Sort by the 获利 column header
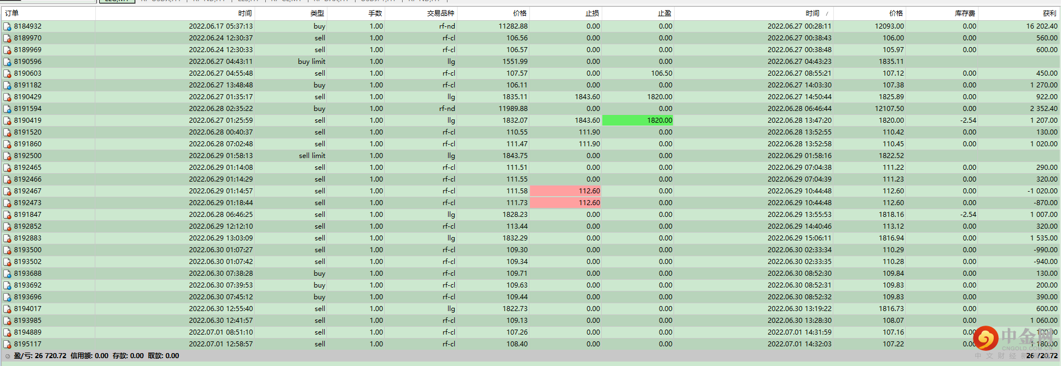1061x366 pixels. pyautogui.click(x=1020, y=13)
